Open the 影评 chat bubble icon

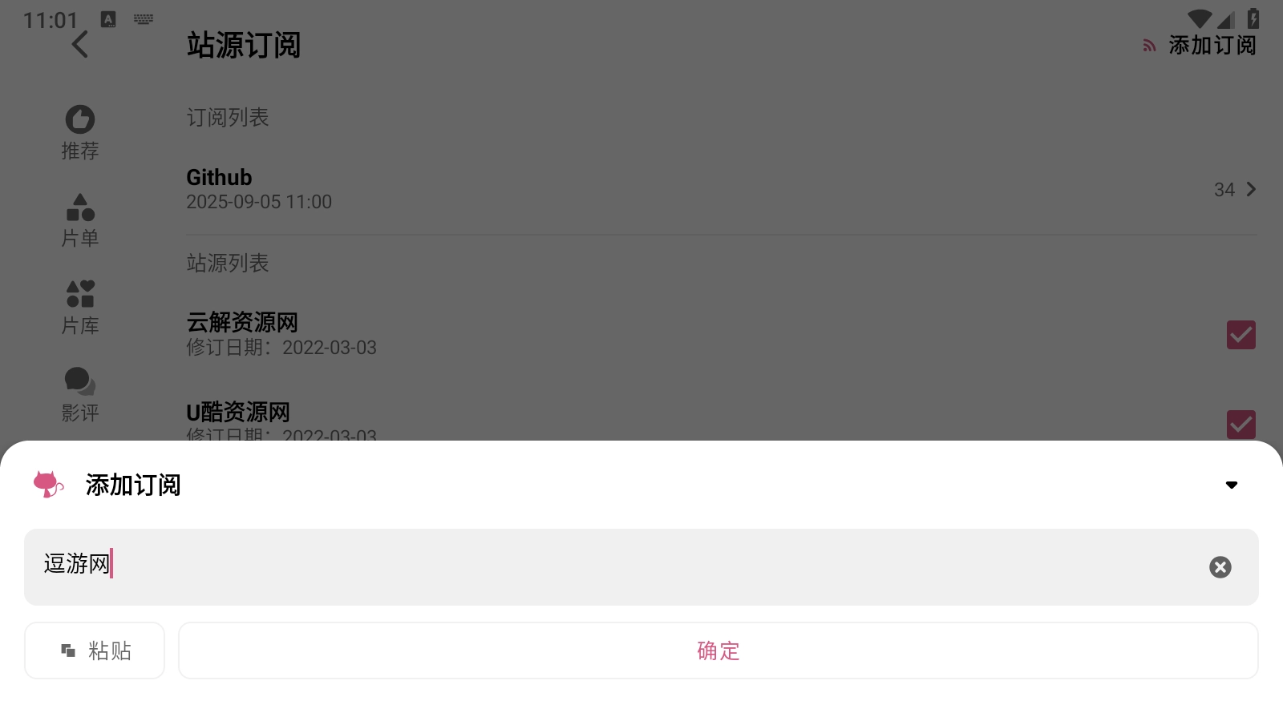point(80,381)
